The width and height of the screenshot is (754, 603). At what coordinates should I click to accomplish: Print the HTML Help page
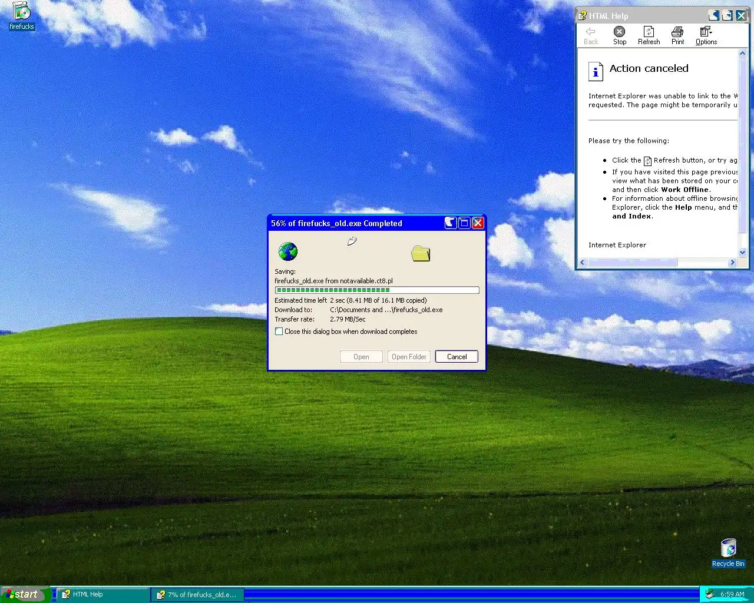click(x=677, y=36)
